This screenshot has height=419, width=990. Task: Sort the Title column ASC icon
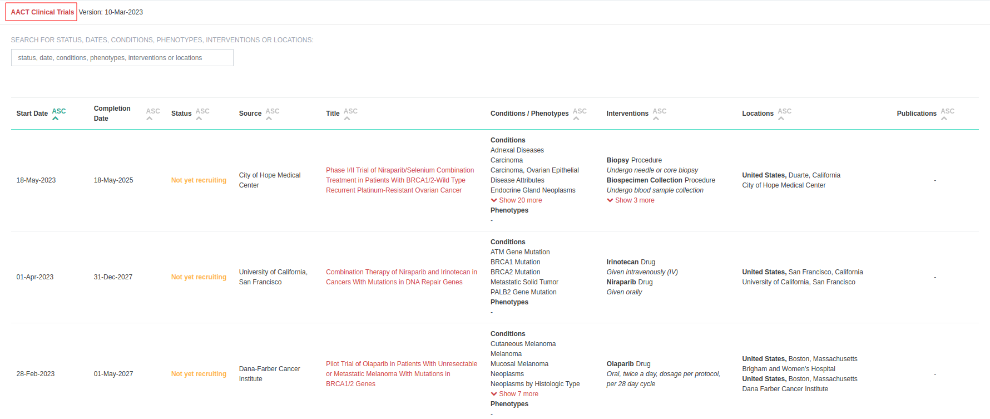coord(350,114)
